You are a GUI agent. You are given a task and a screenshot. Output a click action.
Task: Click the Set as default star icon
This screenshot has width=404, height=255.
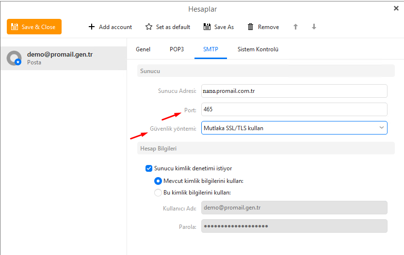149,27
